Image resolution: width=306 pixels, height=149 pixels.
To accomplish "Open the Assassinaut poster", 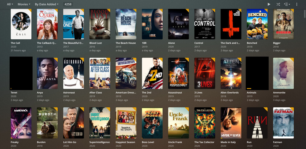I will (x=178, y=73).
